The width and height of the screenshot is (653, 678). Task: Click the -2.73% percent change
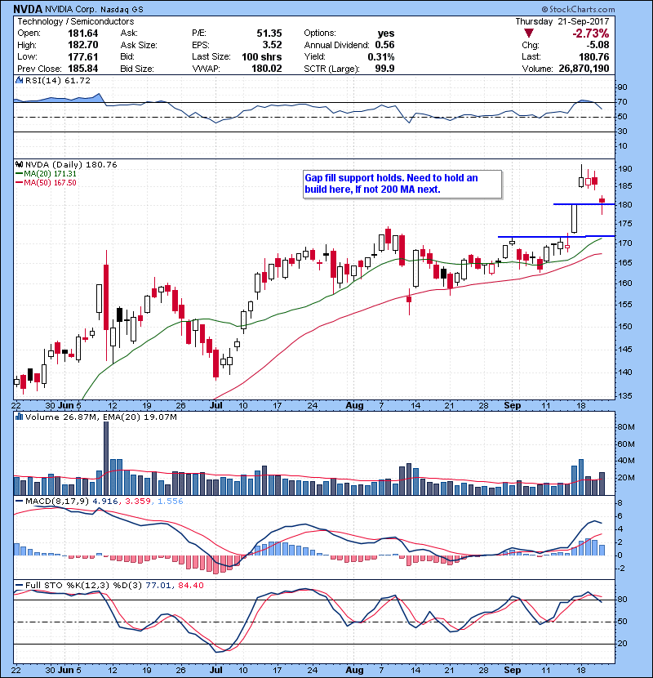[x=590, y=33]
